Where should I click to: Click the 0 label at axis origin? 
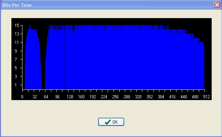coord(22,97)
